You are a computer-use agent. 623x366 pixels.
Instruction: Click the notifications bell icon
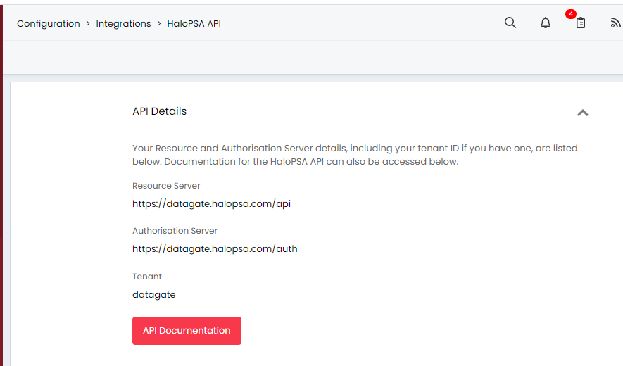(x=546, y=23)
